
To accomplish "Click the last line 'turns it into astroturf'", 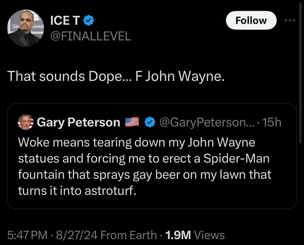I will coord(77,191).
